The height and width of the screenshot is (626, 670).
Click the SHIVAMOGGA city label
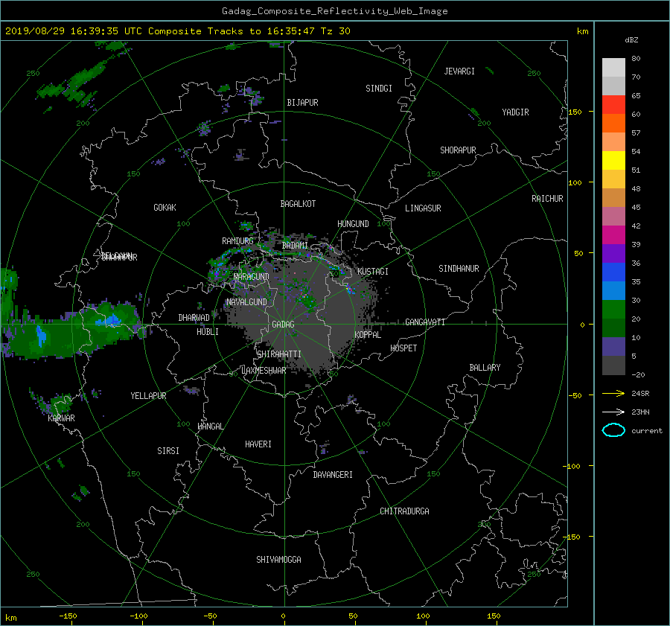pos(278,560)
